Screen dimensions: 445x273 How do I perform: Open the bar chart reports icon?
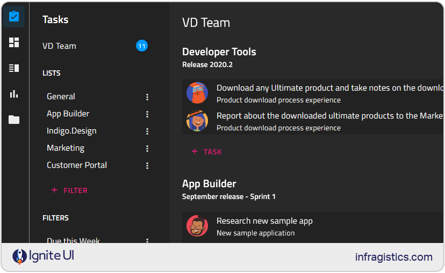(x=14, y=94)
